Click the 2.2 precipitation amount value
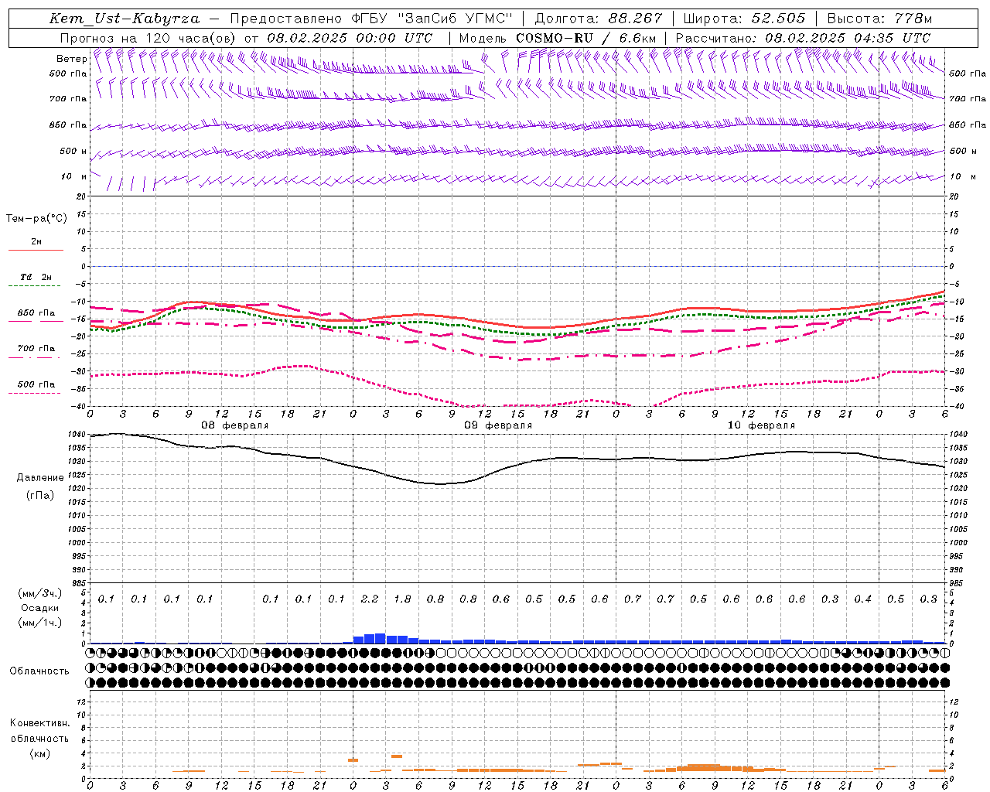 click(370, 599)
